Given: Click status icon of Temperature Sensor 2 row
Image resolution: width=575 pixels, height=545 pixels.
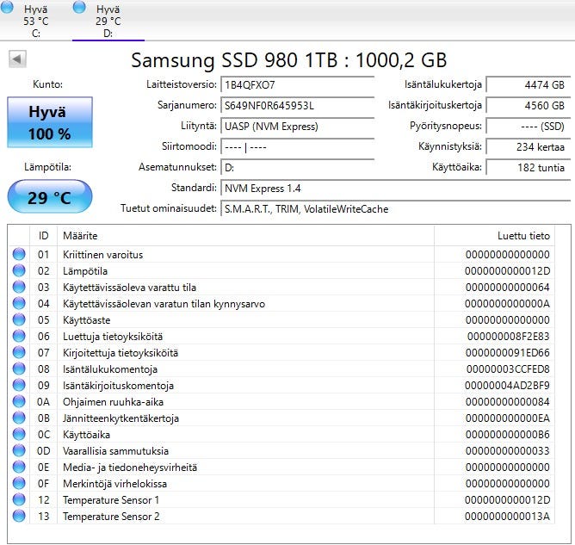Looking at the screenshot, I should (19, 516).
